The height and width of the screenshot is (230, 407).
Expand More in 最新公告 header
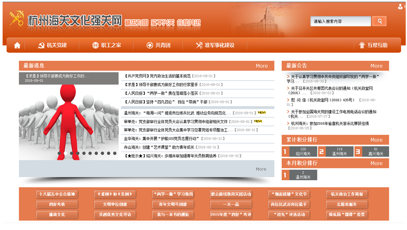click(x=376, y=66)
